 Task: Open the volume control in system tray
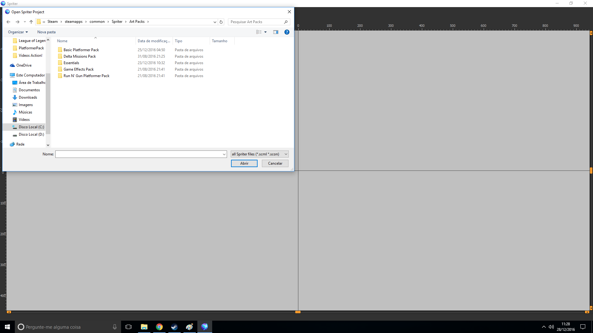[551, 327]
